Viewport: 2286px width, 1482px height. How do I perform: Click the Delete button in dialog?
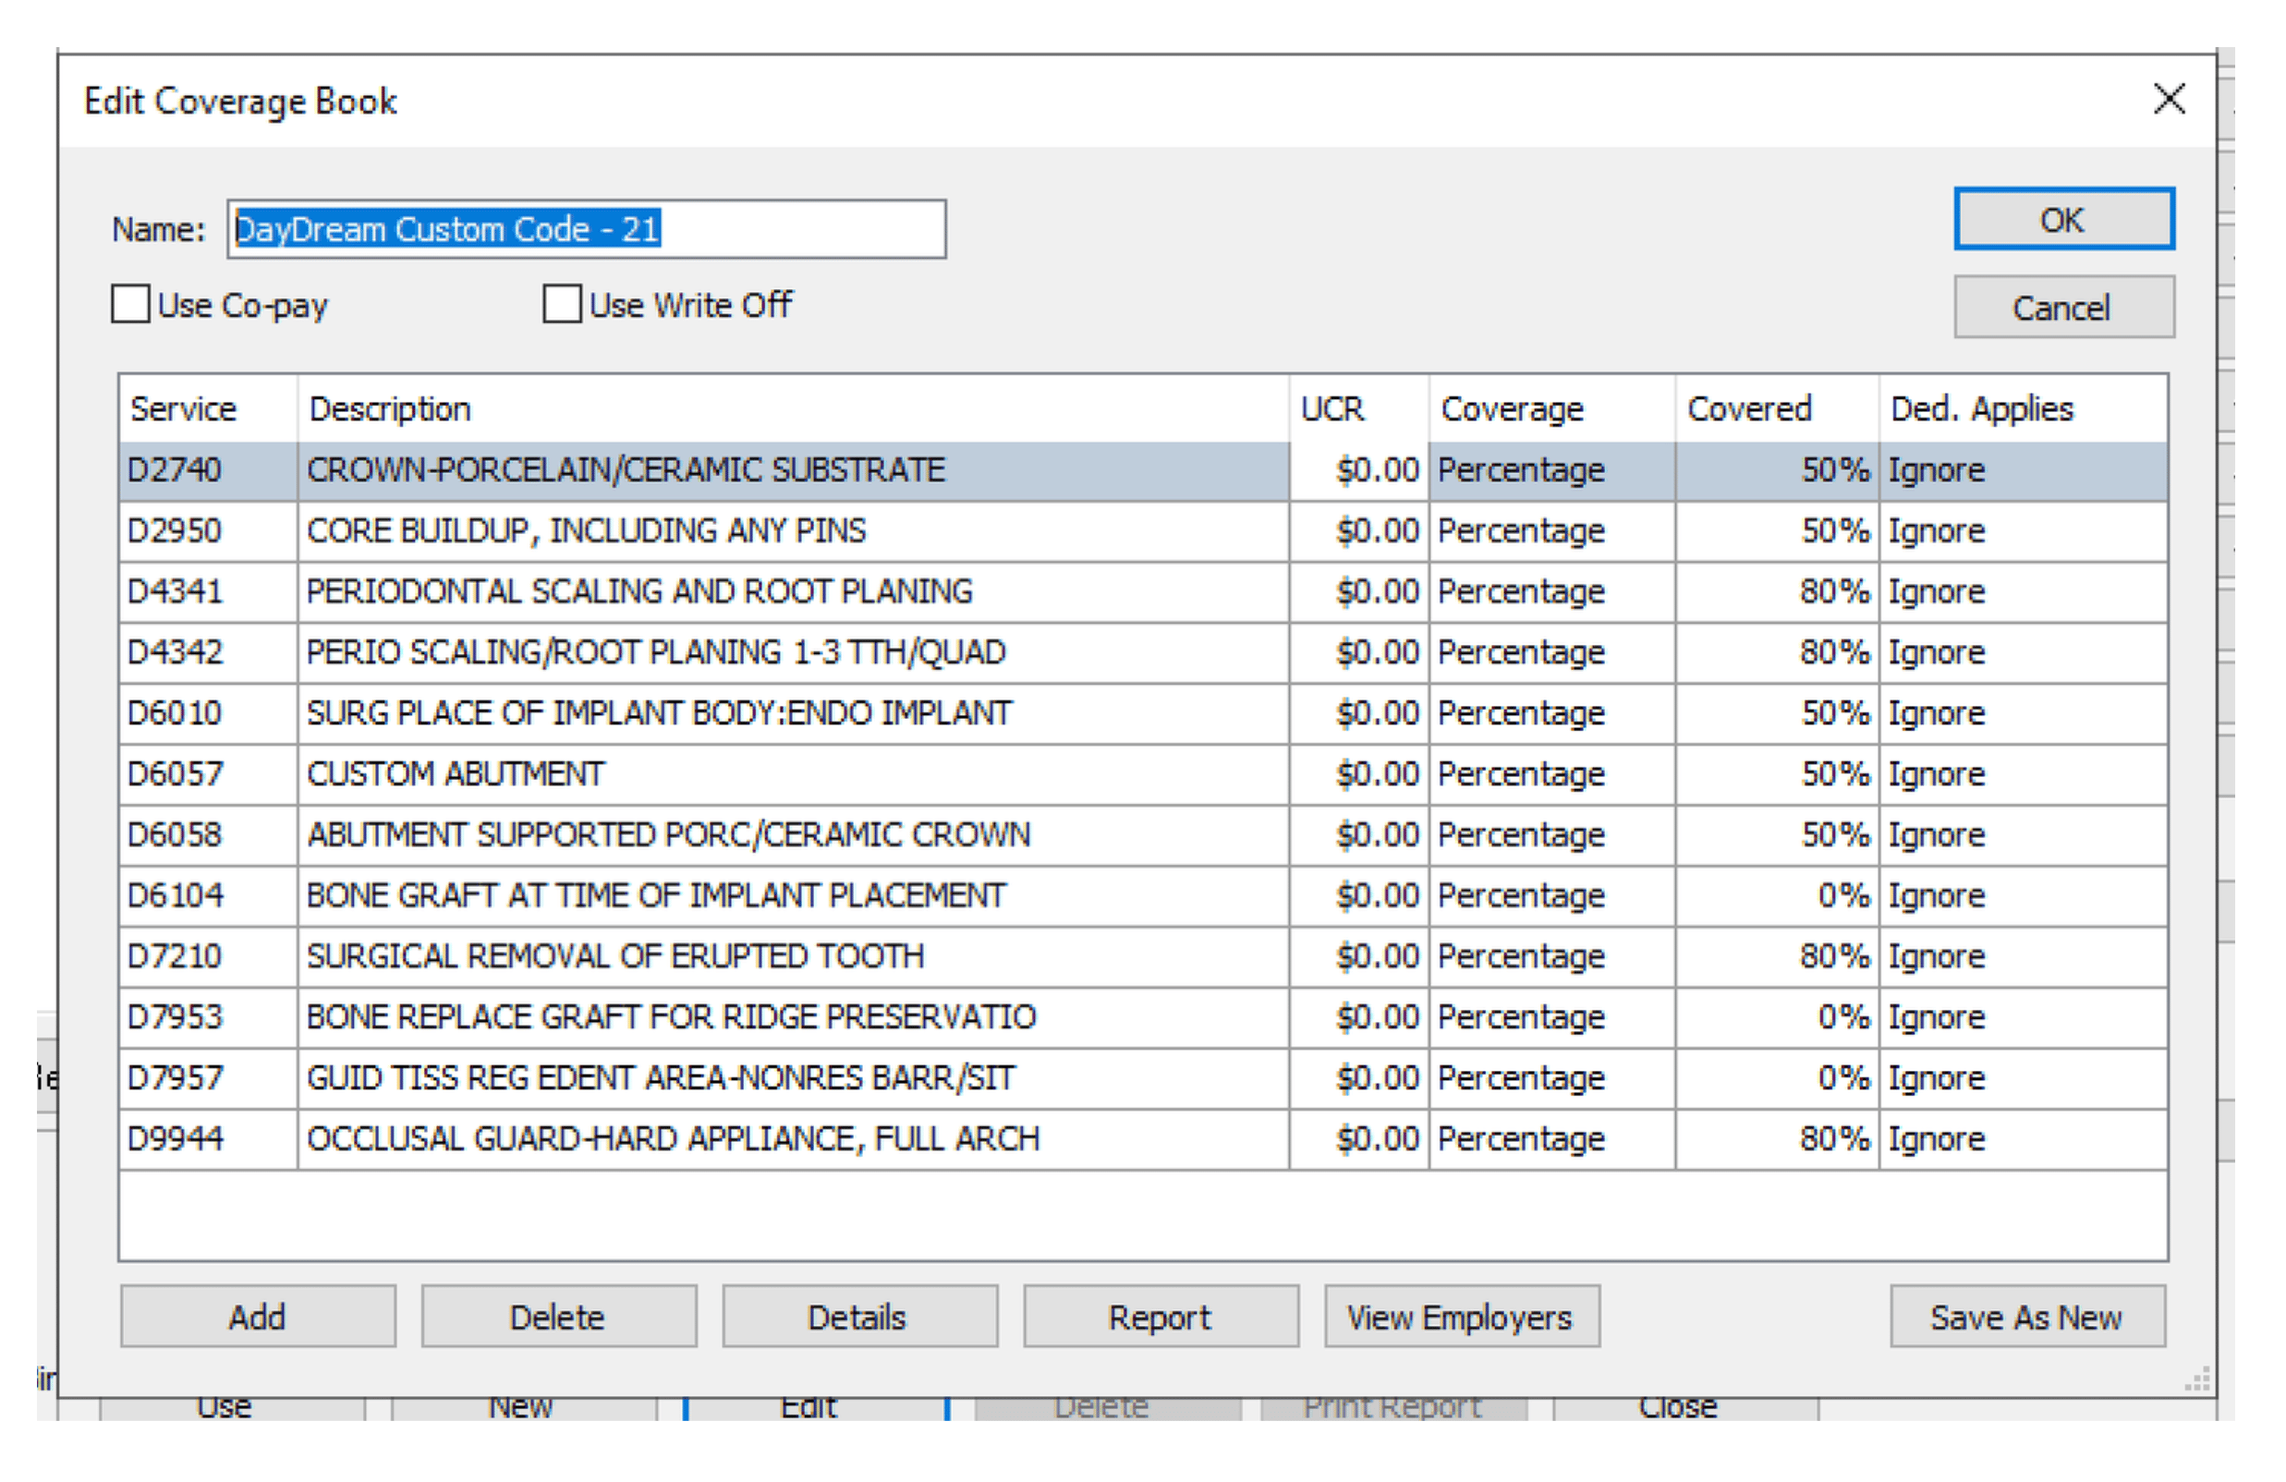pos(559,1316)
